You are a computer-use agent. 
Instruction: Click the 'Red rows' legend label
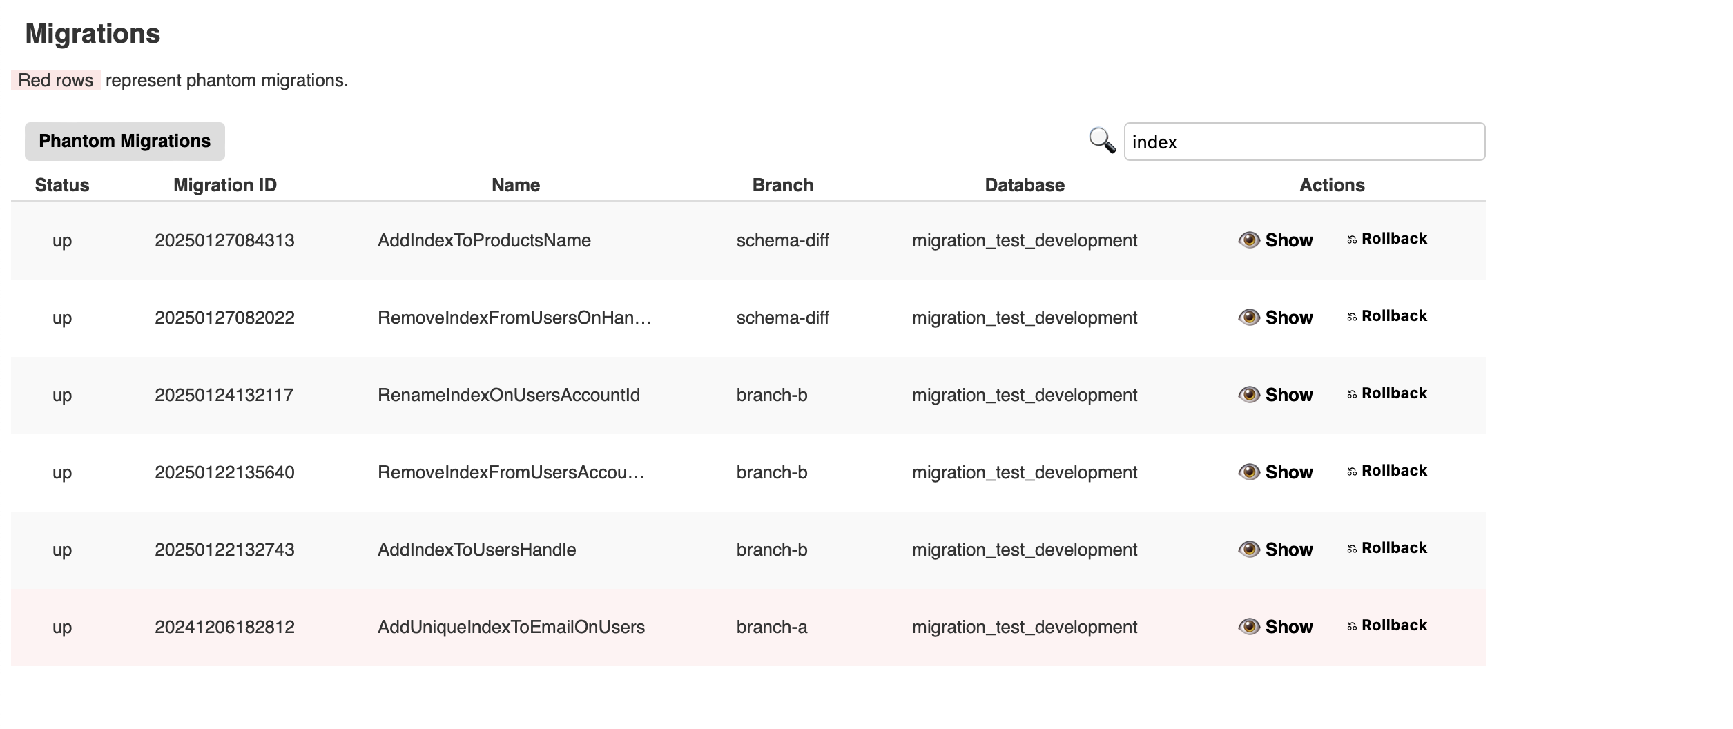[56, 80]
